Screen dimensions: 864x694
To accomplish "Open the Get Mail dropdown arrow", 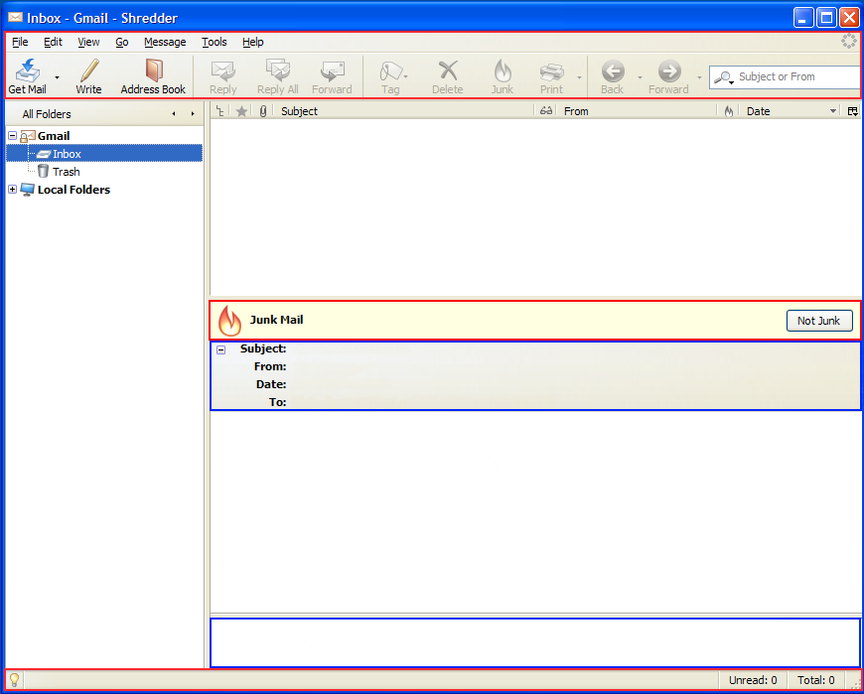I will [57, 76].
